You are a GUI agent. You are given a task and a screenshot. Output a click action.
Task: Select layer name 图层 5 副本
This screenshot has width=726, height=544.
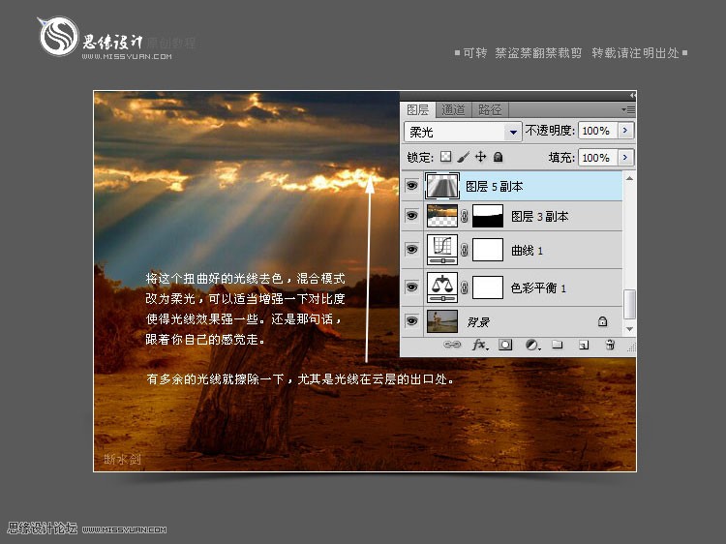click(494, 187)
